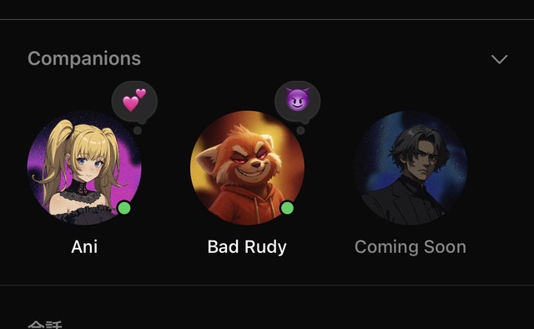Screen dimensions: 534x329
Task: Open the dark-haired Coming Soon avatar
Action: point(410,168)
